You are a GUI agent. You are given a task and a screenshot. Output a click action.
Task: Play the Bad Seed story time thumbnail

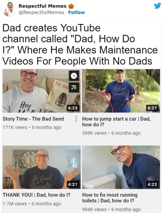[42, 91]
